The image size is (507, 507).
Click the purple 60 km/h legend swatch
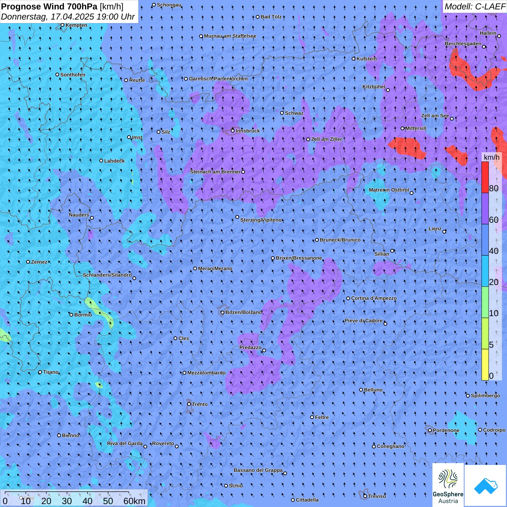[485, 209]
